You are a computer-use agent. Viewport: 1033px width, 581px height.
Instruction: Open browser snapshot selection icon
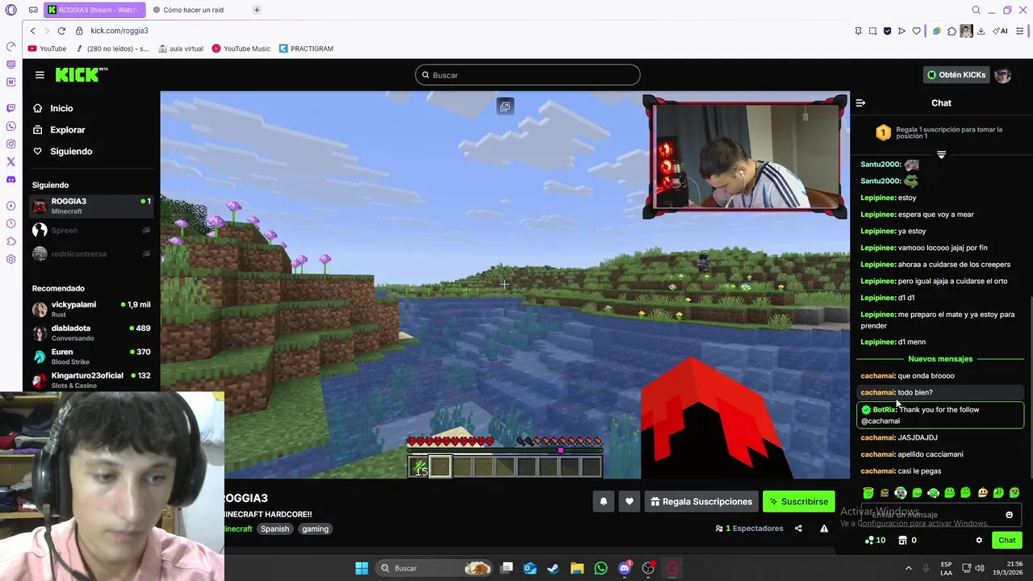(872, 31)
